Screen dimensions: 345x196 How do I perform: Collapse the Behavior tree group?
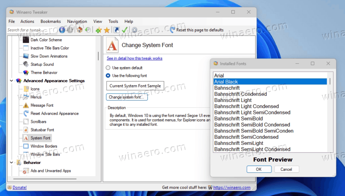tap(11, 163)
